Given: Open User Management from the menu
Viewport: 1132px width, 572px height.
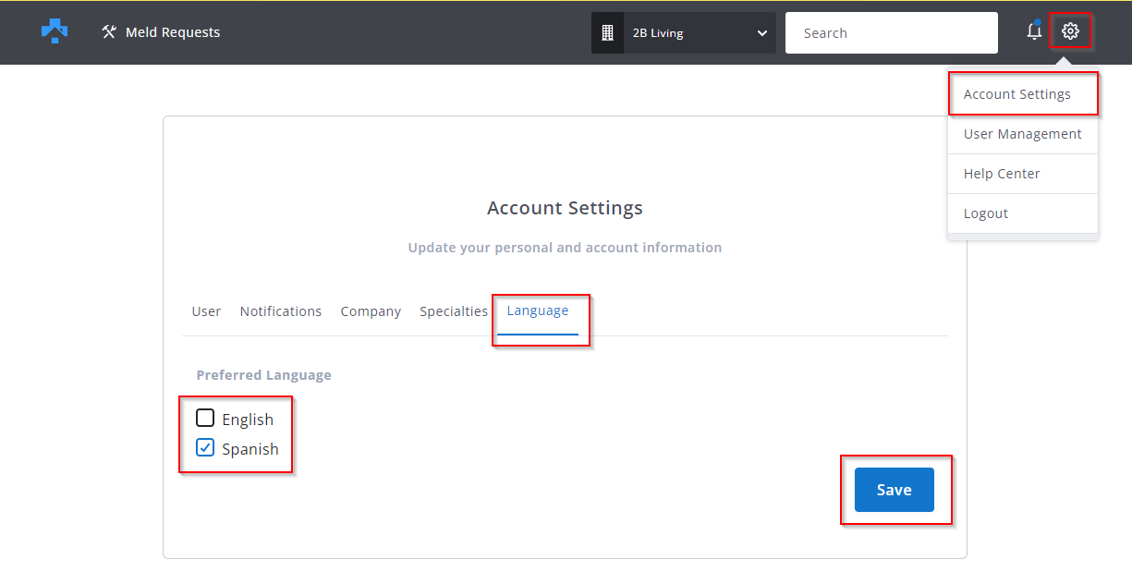Looking at the screenshot, I should pos(1022,134).
